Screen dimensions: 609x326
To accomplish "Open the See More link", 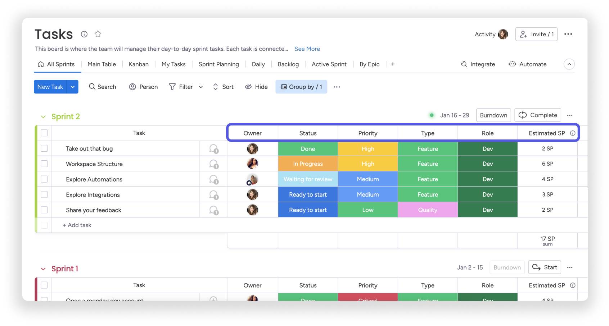I will [x=307, y=49].
